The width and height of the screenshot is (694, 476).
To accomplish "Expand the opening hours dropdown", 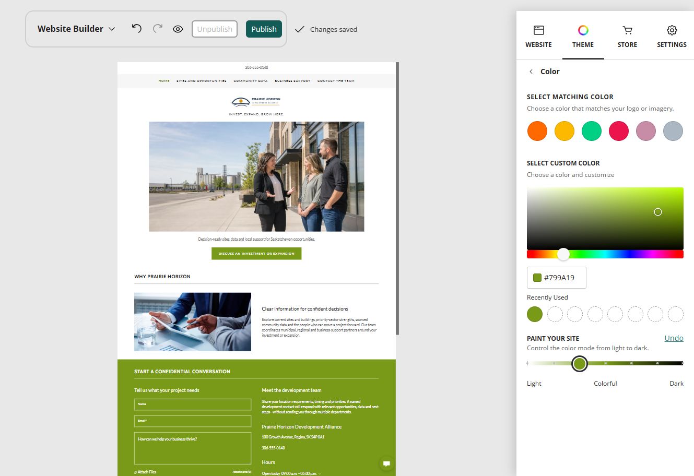I will (x=291, y=473).
